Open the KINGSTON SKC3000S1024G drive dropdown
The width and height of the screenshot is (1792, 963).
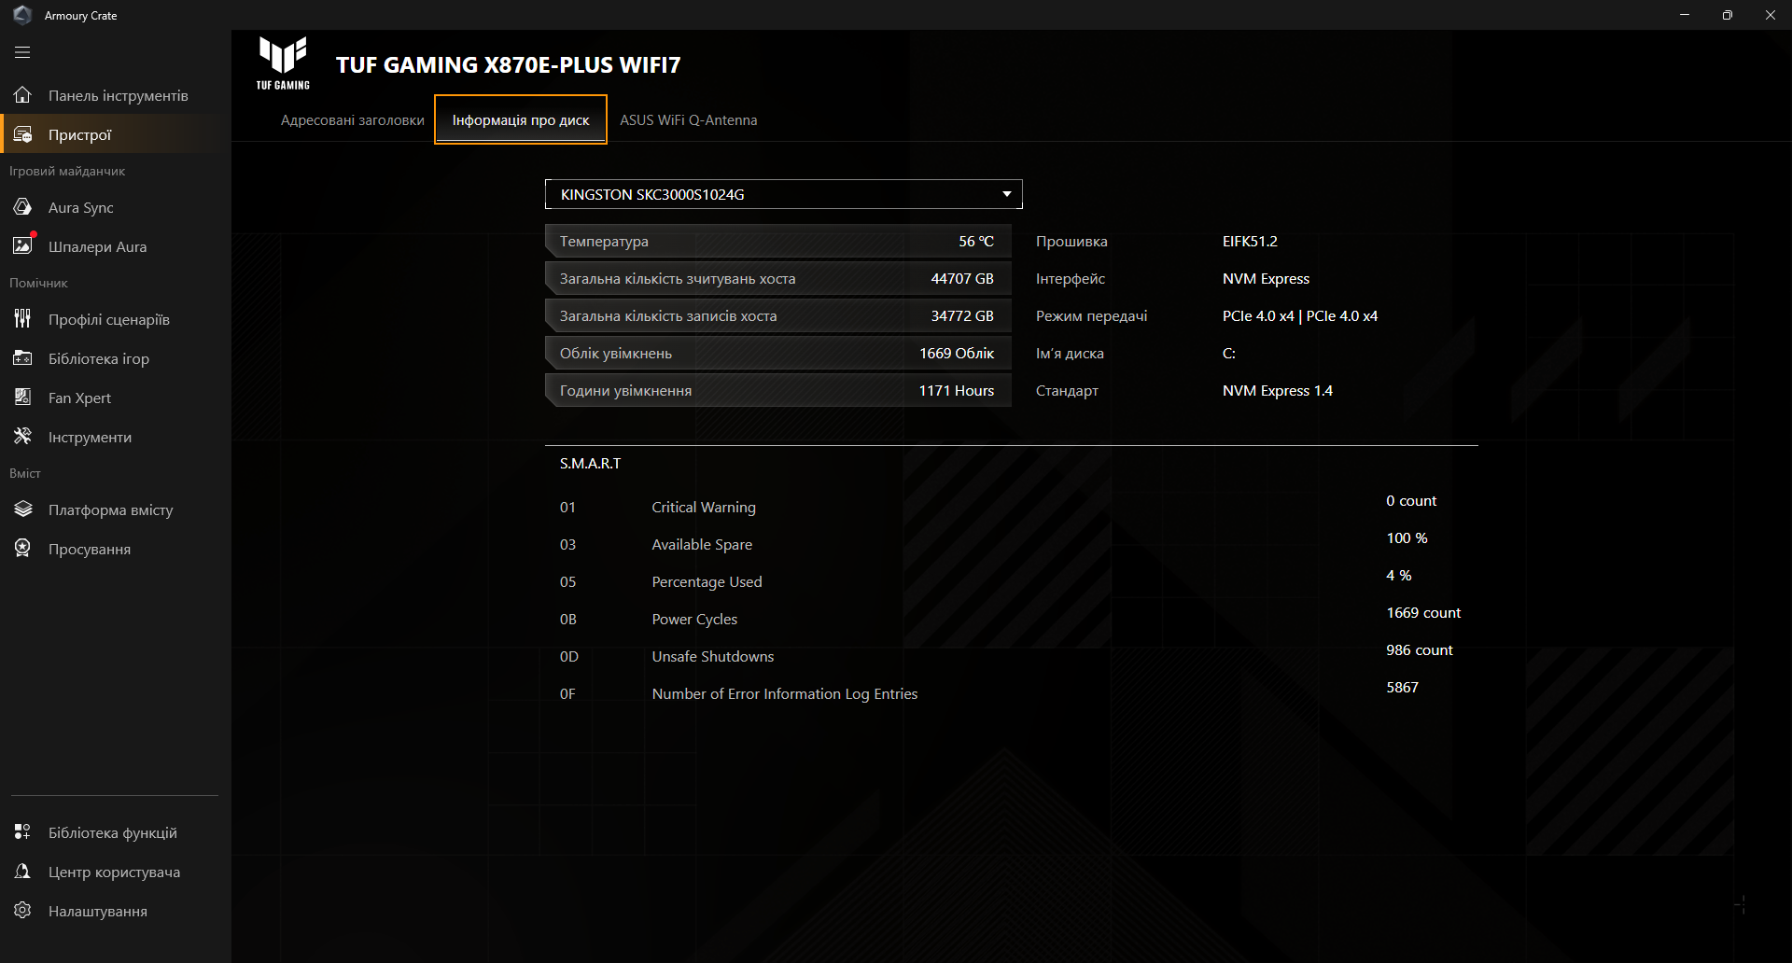point(784,194)
